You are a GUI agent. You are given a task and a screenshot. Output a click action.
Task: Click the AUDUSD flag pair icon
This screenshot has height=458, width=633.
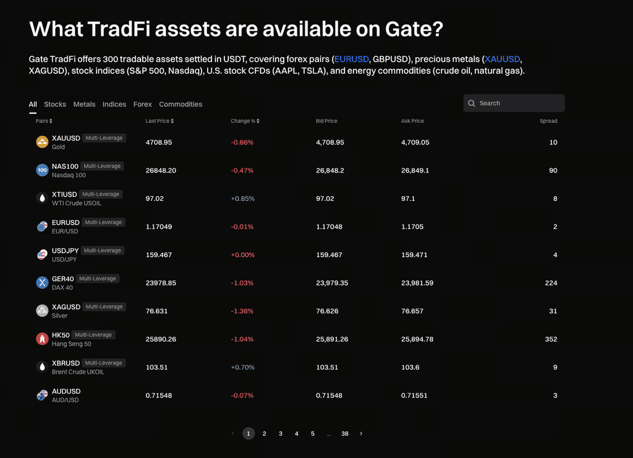click(42, 395)
